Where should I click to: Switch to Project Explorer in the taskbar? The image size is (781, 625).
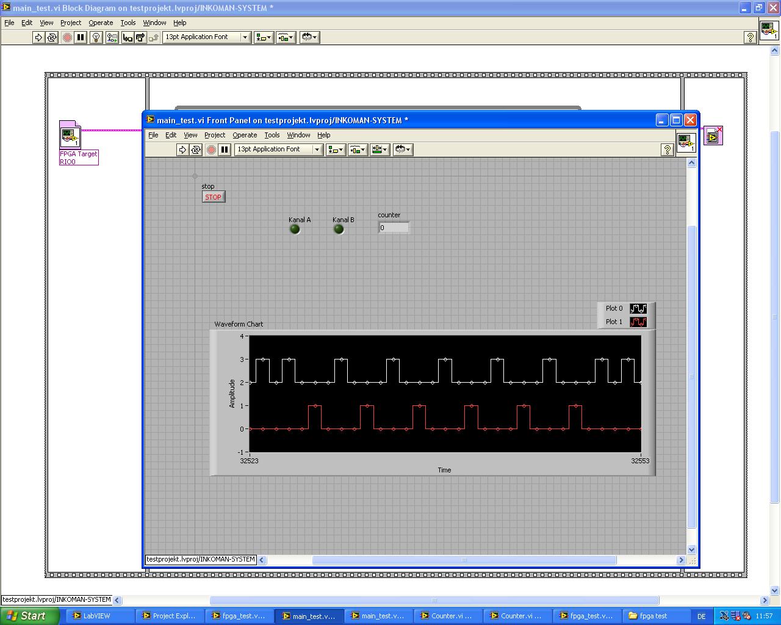169,616
